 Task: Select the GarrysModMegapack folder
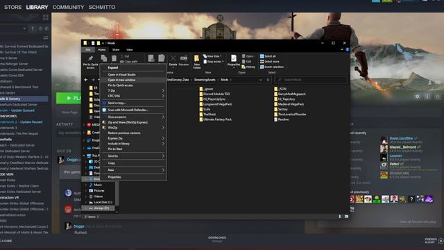click(290, 94)
